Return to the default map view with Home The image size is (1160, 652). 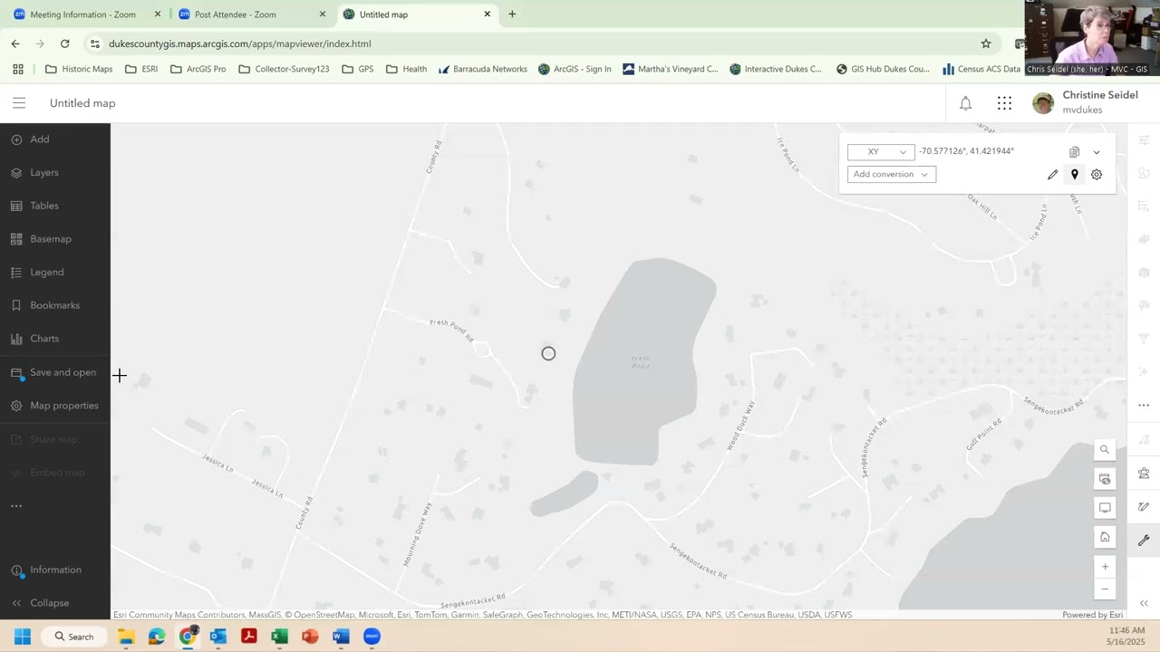(1105, 537)
